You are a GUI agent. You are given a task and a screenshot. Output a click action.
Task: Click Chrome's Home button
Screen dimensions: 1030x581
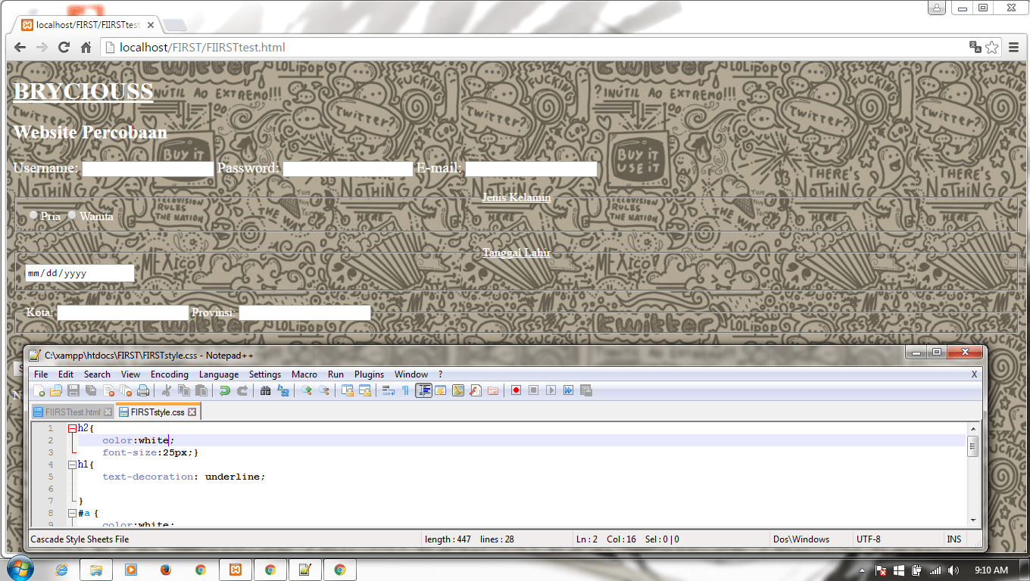coord(86,47)
